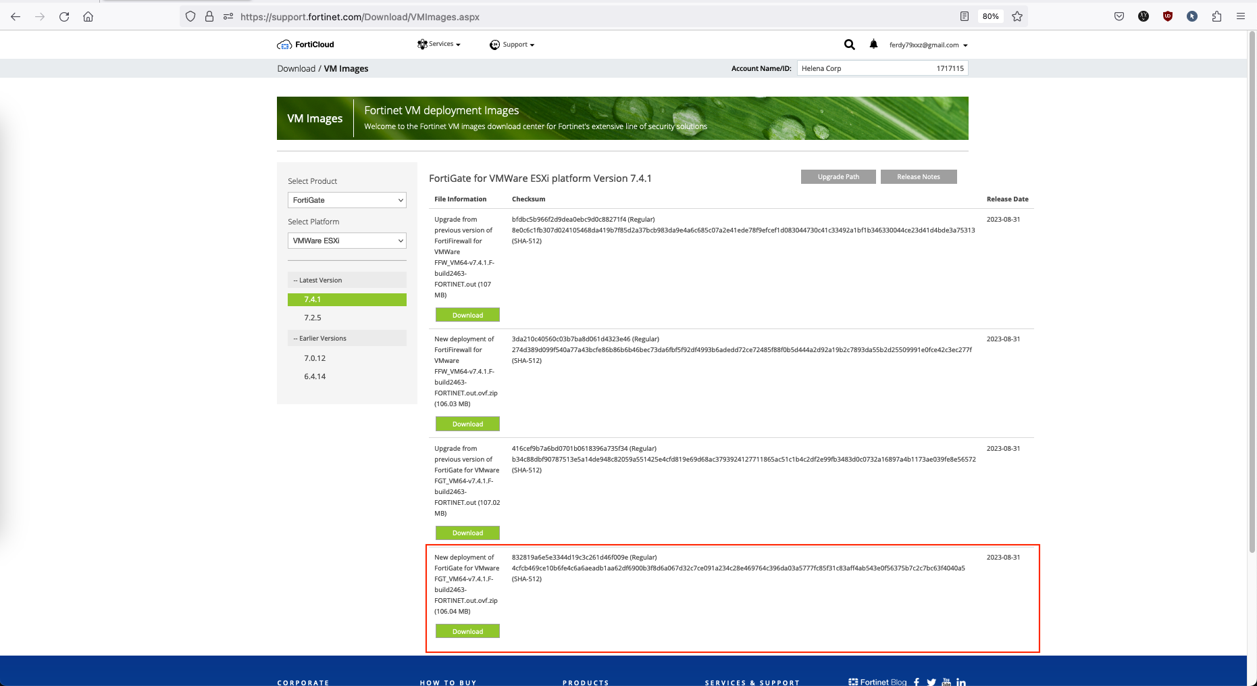1257x686 pixels.
Task: Click the FortiCloud logo
Action: tap(306, 45)
